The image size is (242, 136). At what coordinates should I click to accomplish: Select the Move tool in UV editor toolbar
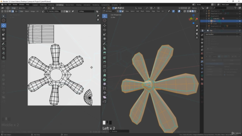point(3,25)
